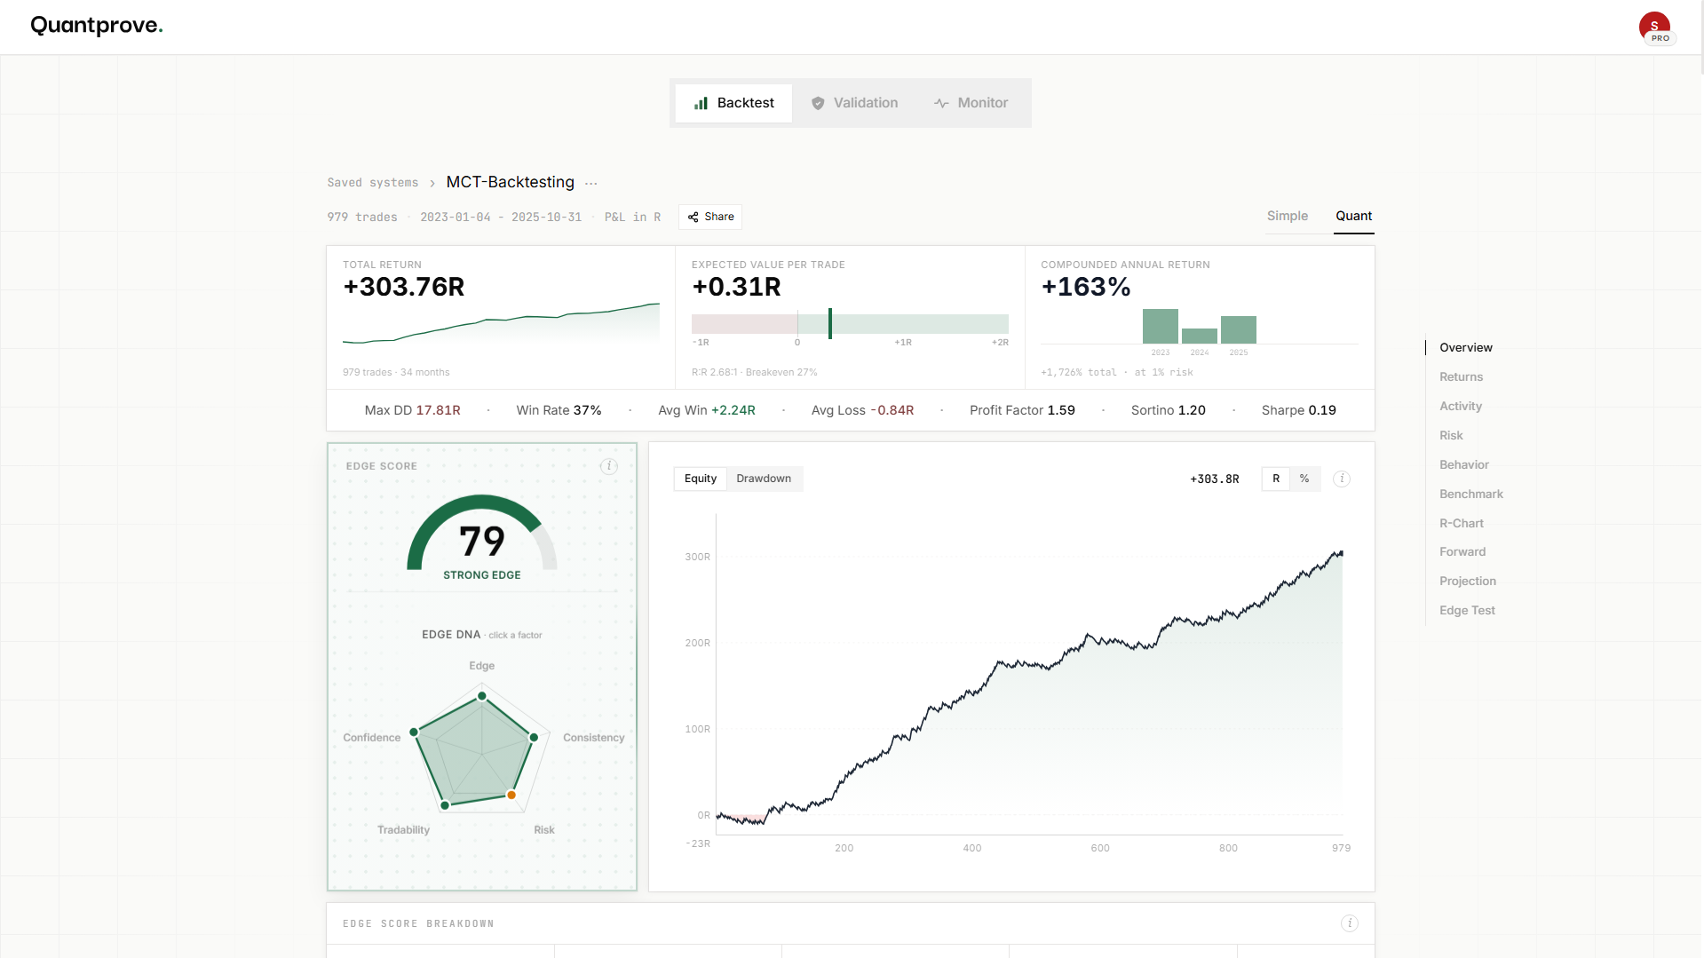Screen dimensions: 1704x958
Task: Click the Sortino 1.20 stat
Action: pyautogui.click(x=1169, y=410)
